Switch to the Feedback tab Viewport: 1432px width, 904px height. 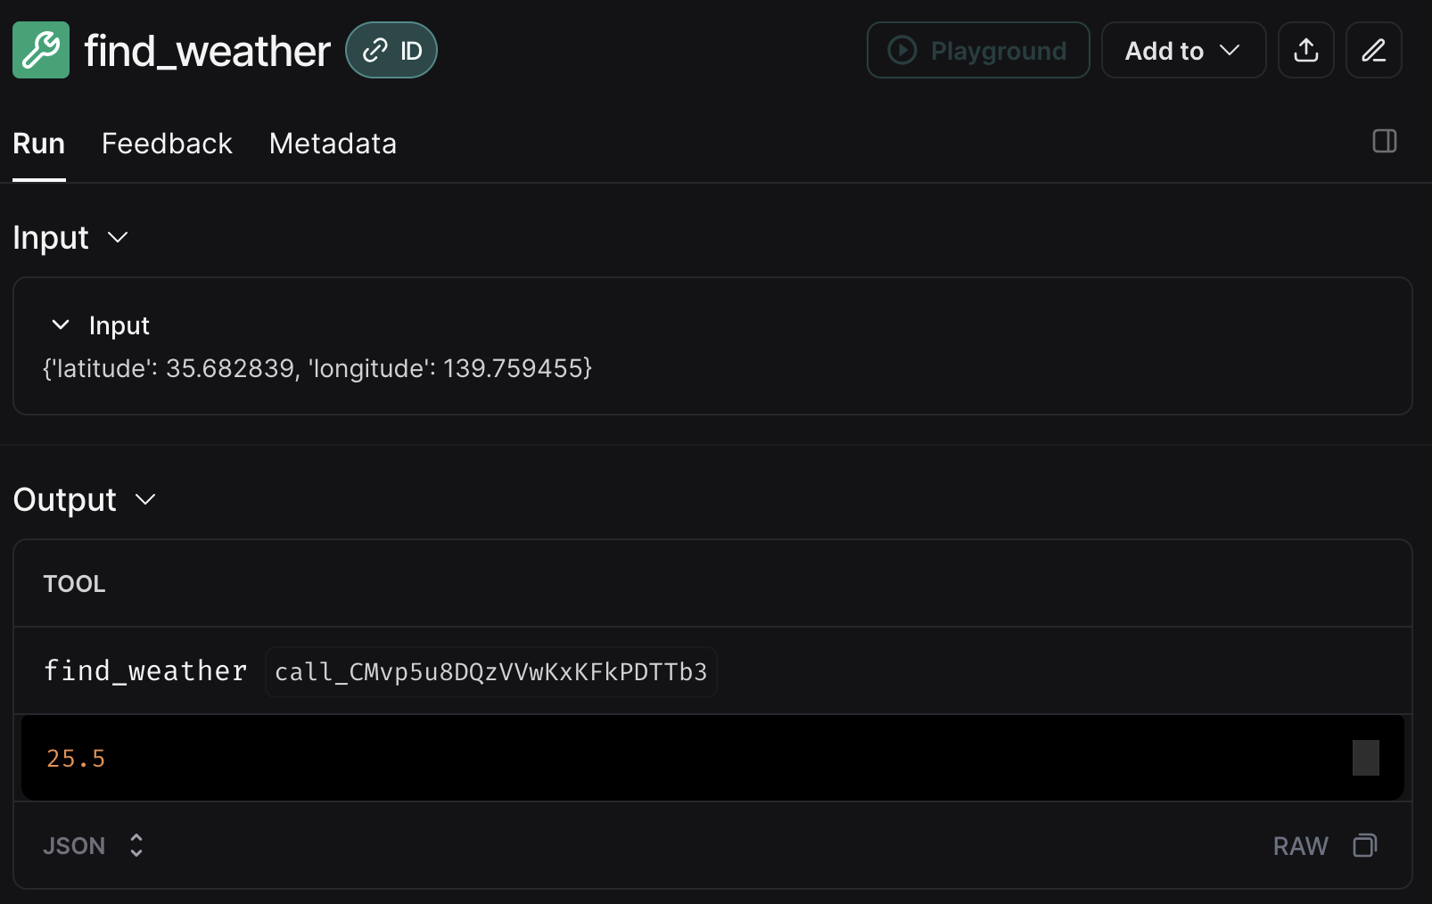click(167, 144)
